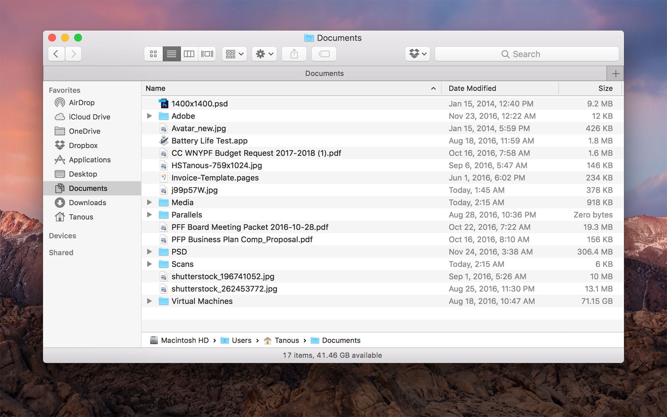The height and width of the screenshot is (417, 667).
Task: Select CC WNYPF Budget Request pdf
Action: (x=382, y=153)
